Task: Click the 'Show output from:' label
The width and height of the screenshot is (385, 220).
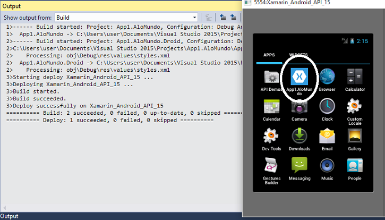Action: pos(28,18)
